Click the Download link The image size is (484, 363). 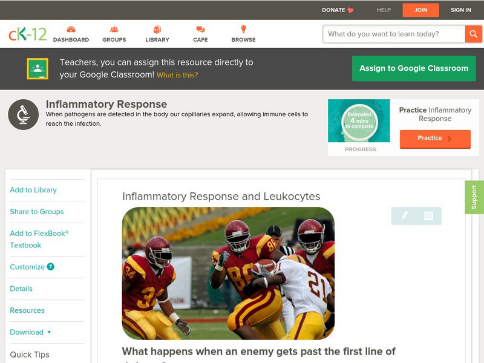[27, 332]
